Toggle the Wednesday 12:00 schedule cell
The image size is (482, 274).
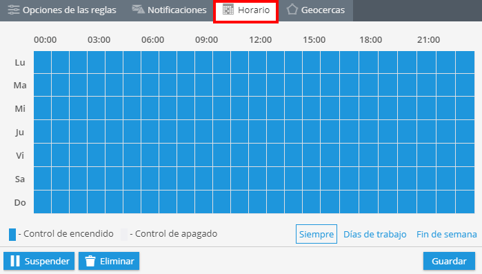click(257, 108)
